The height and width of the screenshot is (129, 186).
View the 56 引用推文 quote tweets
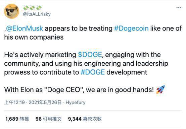(49, 119)
